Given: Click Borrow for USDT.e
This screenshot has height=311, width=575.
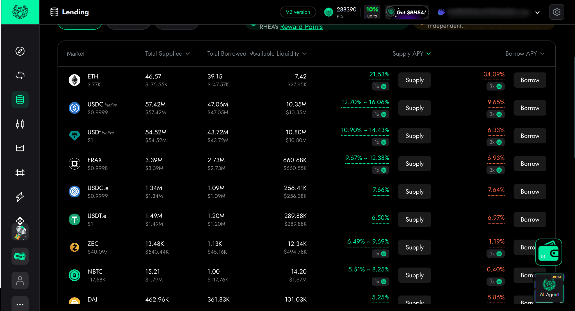Looking at the screenshot, I should pyautogui.click(x=530, y=219).
